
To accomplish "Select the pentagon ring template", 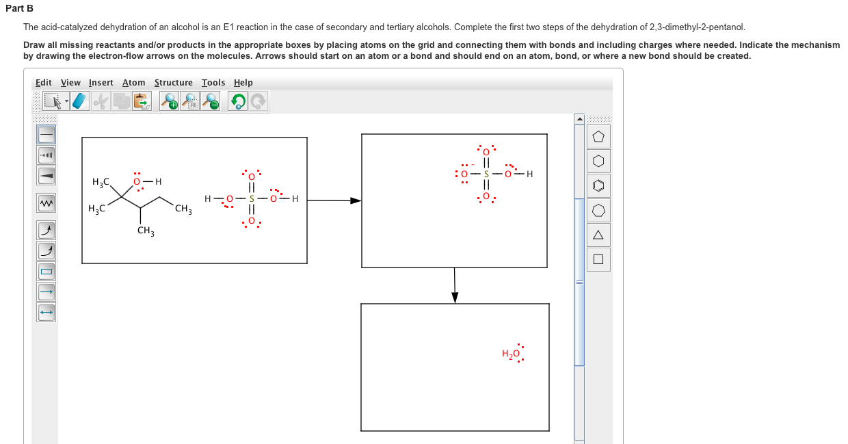I will pyautogui.click(x=598, y=137).
